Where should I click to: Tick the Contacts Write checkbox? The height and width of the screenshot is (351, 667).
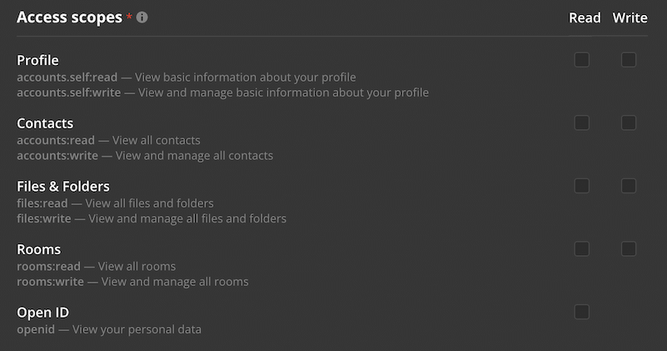pos(629,123)
